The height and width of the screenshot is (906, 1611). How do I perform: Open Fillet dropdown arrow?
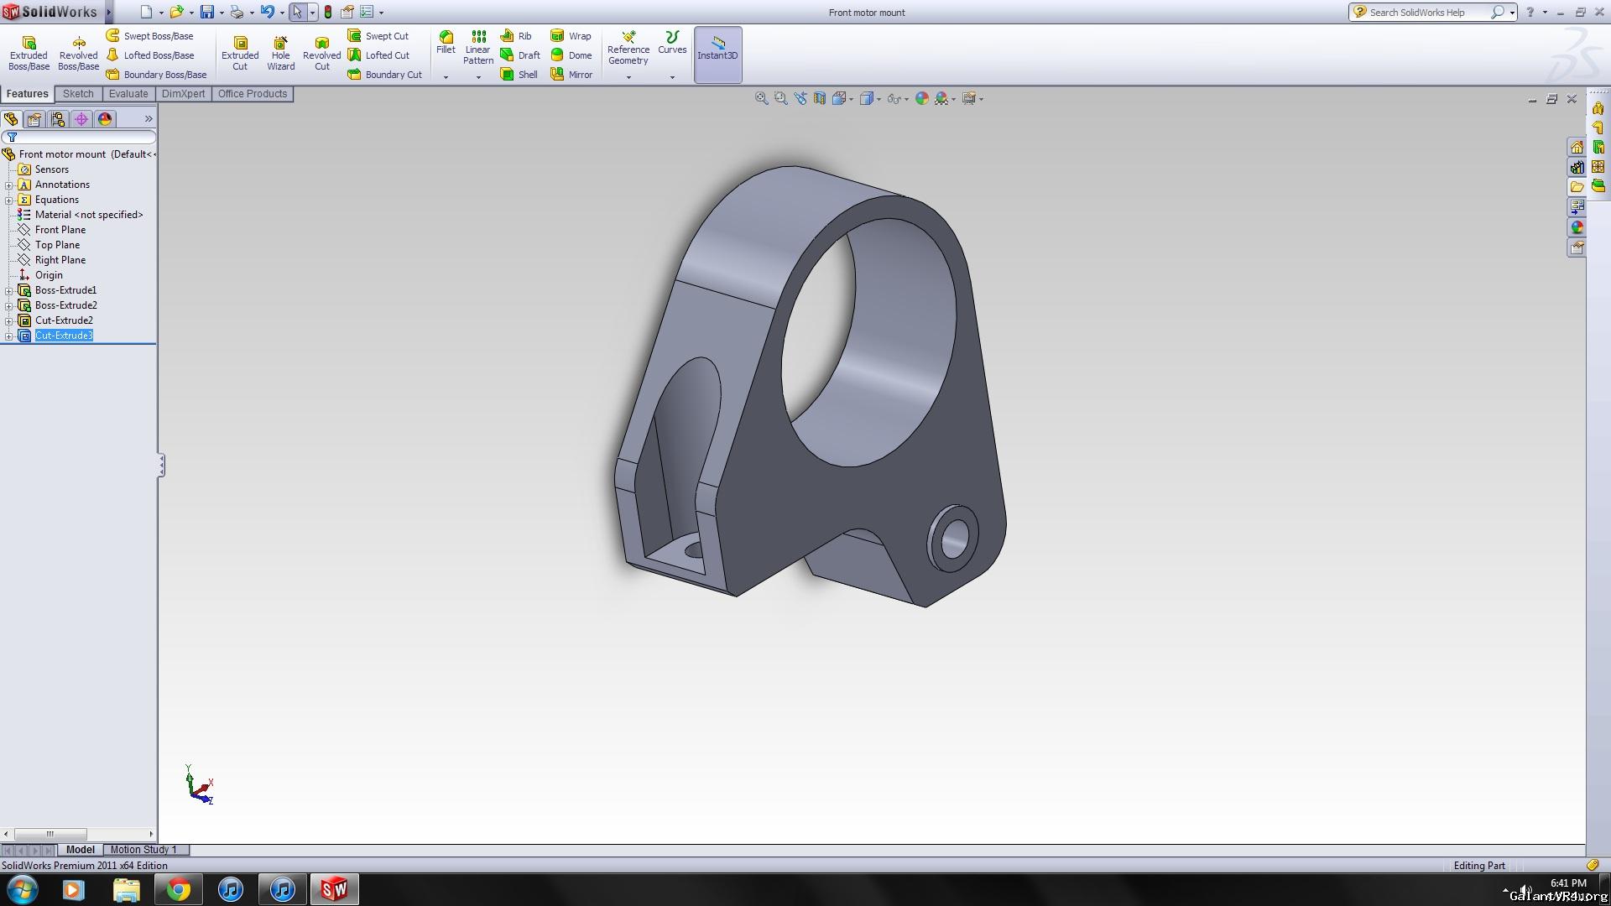coord(446,77)
